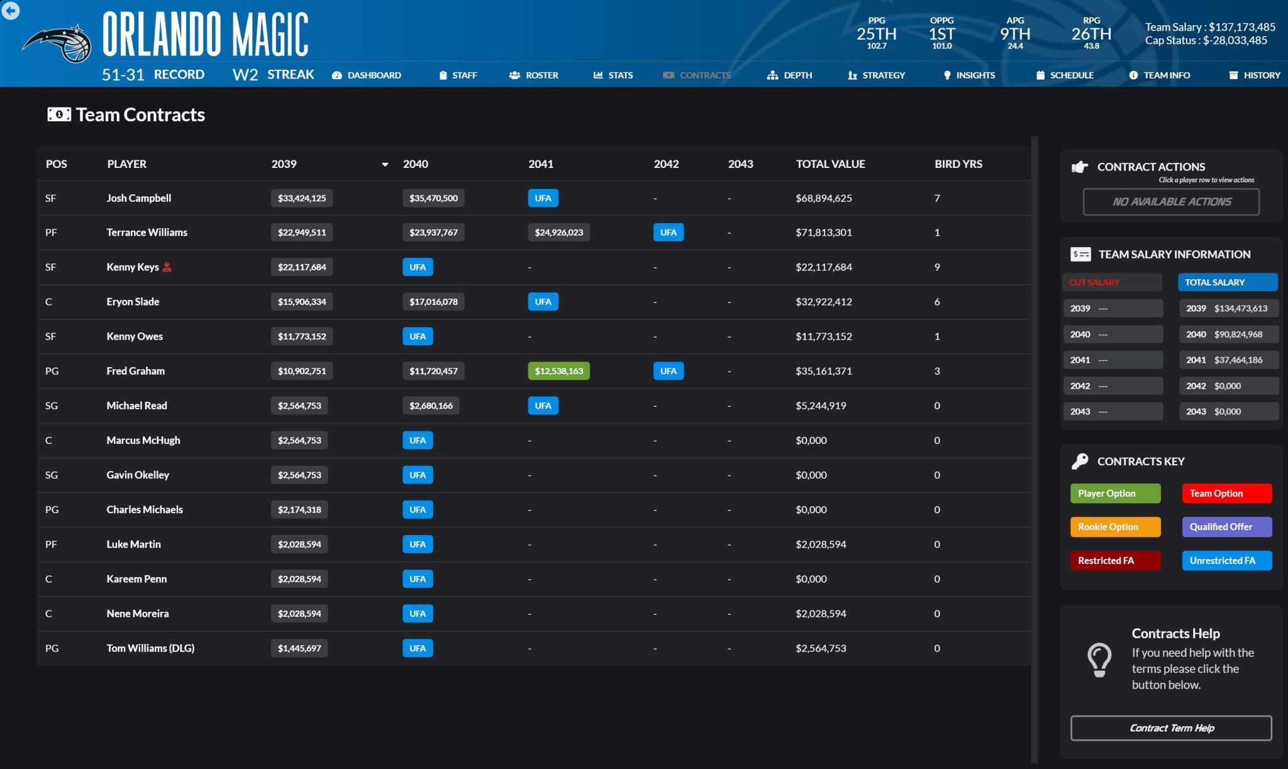The height and width of the screenshot is (769, 1288).
Task: Click the Contract Actions pointing hand icon
Action: pos(1079,167)
